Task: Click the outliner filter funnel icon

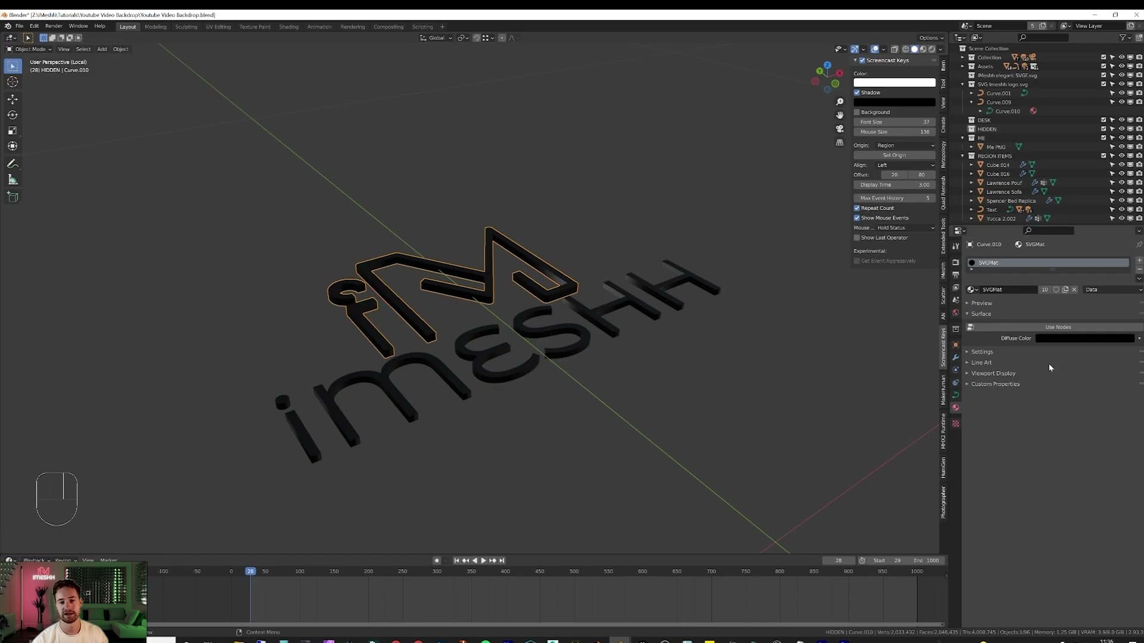Action: 1123,38
